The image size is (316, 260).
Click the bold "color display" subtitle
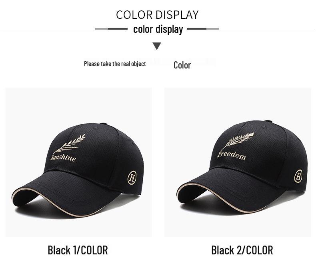pyautogui.click(x=158, y=30)
